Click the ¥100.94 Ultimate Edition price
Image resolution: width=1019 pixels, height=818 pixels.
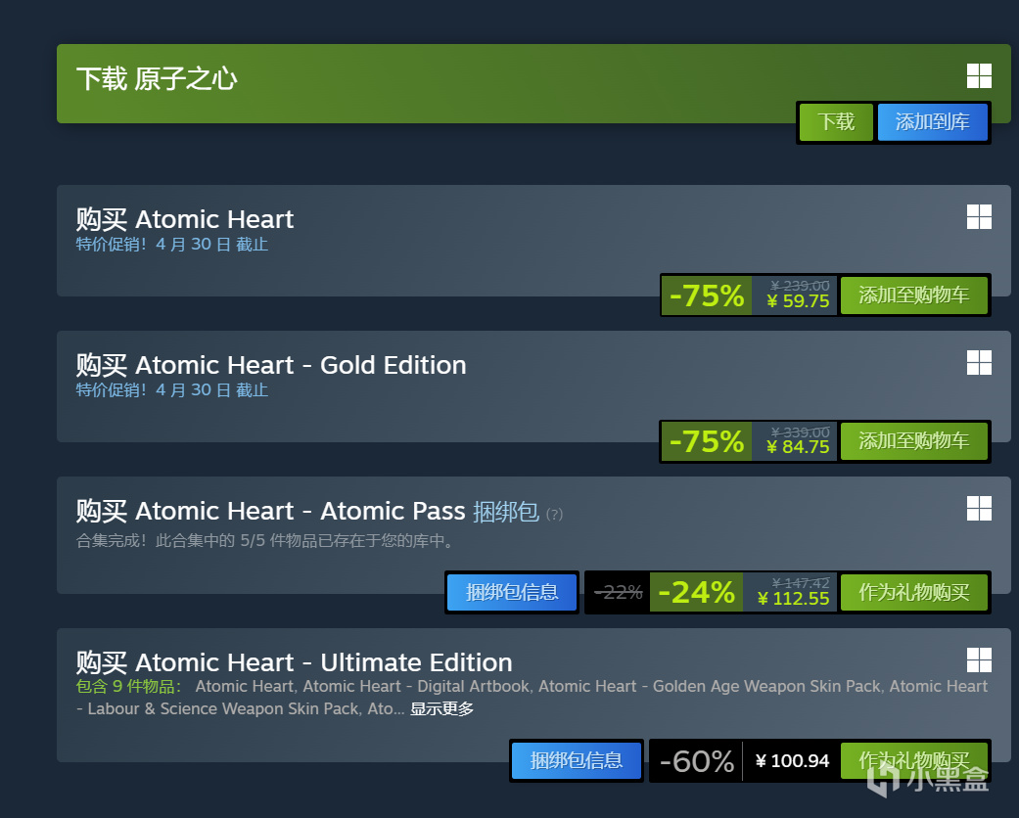click(x=792, y=760)
